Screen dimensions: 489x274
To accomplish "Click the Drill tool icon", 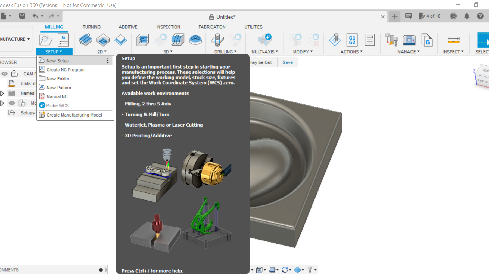I will pos(217,40).
